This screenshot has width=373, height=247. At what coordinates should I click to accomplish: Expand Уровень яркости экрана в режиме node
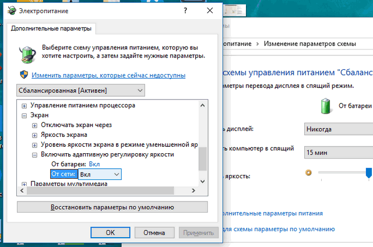34,145
